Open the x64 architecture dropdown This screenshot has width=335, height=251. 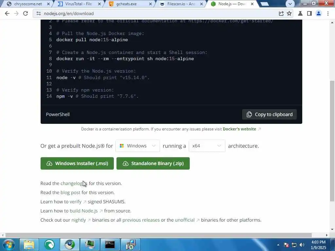[207, 146]
